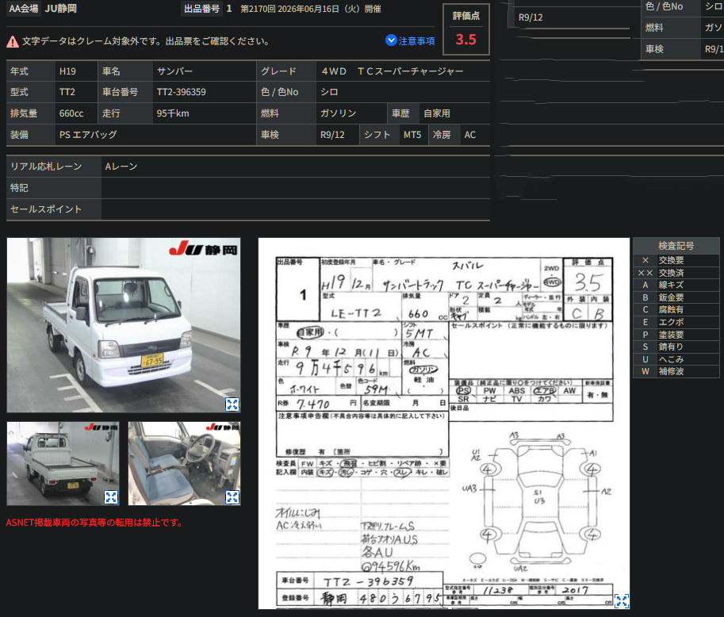This screenshot has height=617, width=724.
Task: Click the 検査記号 legend header
Action: (676, 246)
